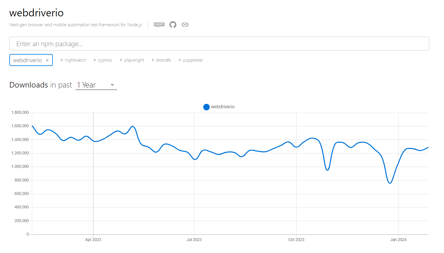Click the 'Jul 2023' axis label

coord(194,240)
